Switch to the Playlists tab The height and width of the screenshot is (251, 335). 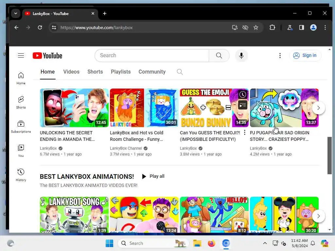(x=121, y=72)
